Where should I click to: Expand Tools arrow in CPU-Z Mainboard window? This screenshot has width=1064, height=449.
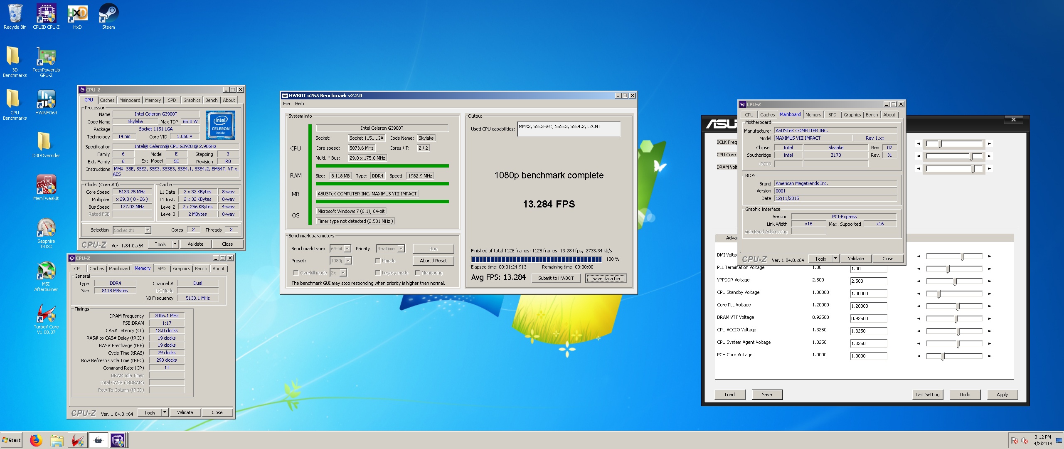tap(836, 259)
